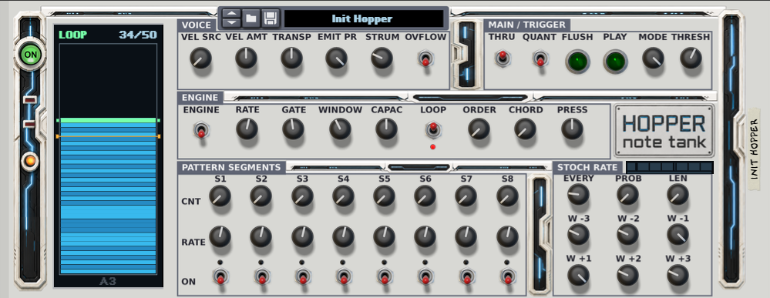Click the S8 CNT knob

tap(507, 196)
